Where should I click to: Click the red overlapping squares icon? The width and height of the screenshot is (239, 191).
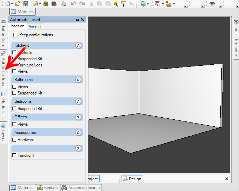pyautogui.click(x=157, y=4)
